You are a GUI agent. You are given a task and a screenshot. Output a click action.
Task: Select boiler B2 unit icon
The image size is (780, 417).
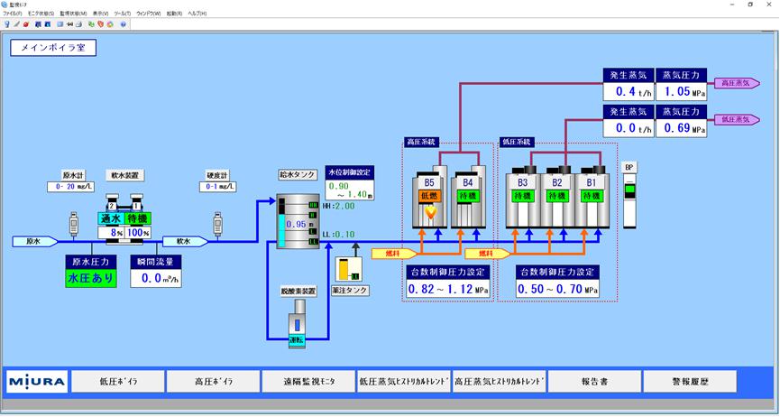[557, 198]
